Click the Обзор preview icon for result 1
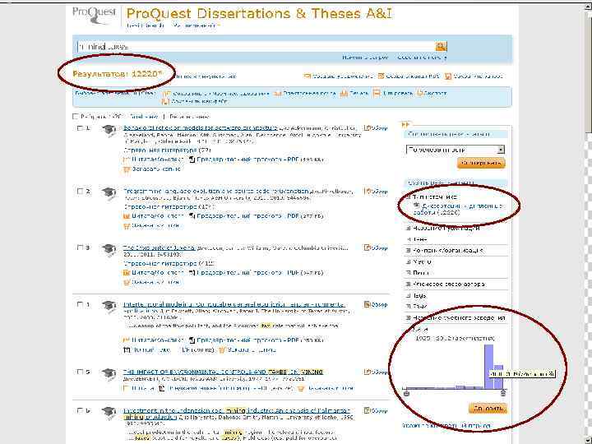This screenshot has width=592, height=444. (367, 128)
